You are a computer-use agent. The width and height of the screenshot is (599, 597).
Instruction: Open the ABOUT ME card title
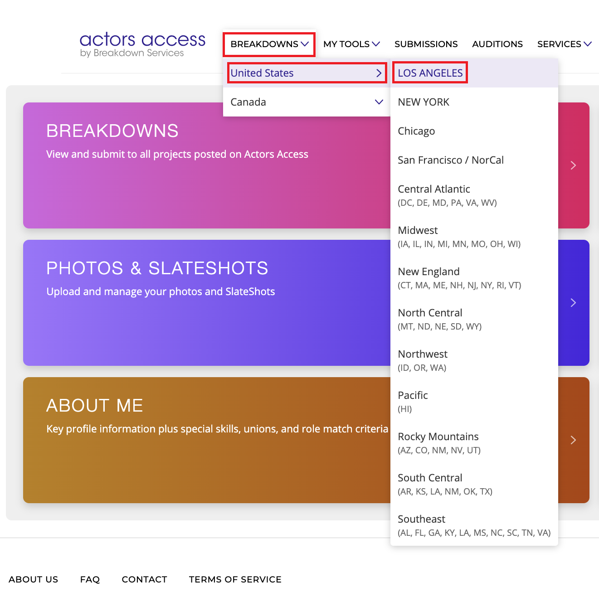tap(95, 406)
